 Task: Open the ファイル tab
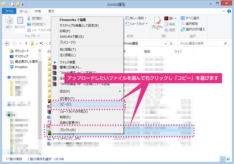coord(9,11)
